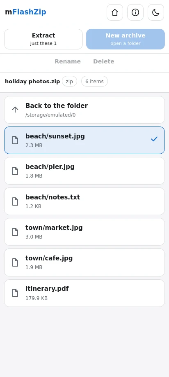The image size is (169, 377).
Task: Choose Rename action
Action: pyautogui.click(x=68, y=61)
